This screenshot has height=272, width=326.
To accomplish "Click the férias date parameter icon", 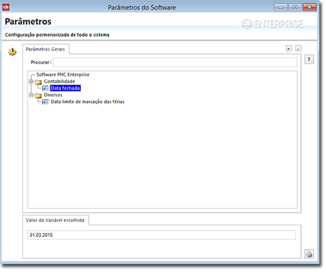I will pyautogui.click(x=45, y=102).
